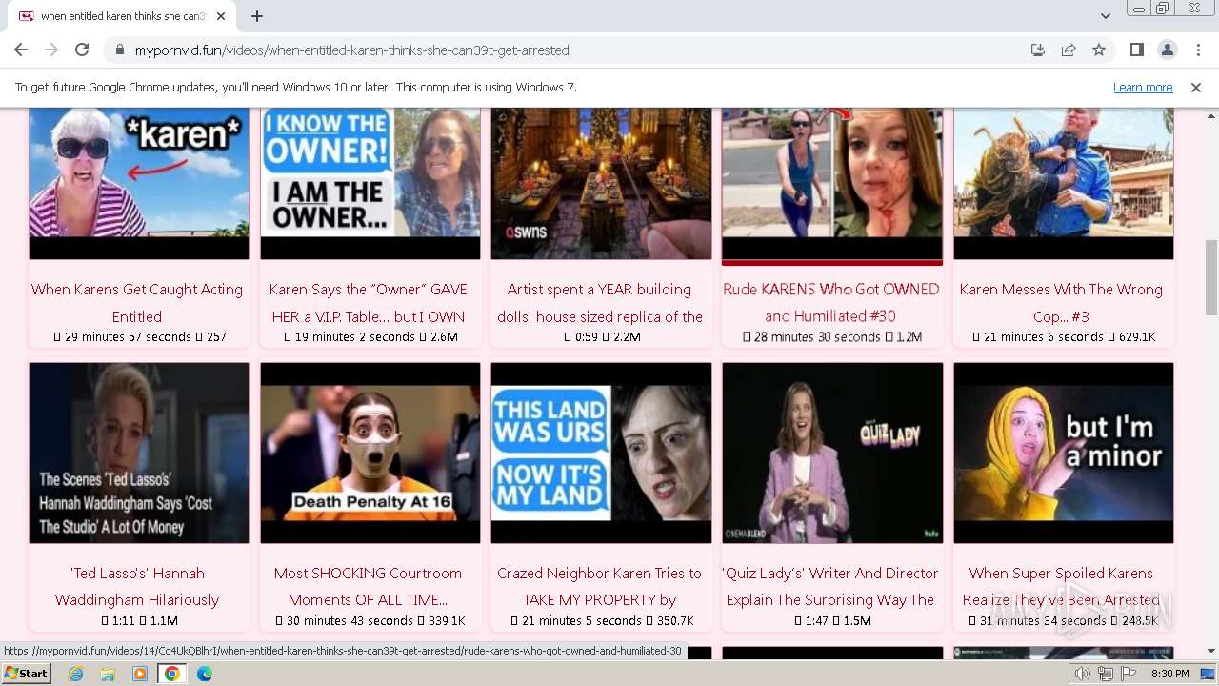
Task: Open the dolls' house replica thumbnail
Action: click(x=601, y=183)
